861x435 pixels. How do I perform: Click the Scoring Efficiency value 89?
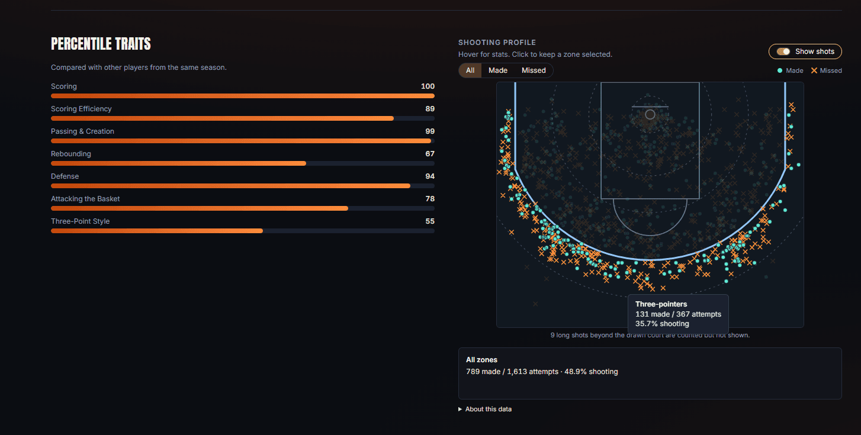[430, 109]
